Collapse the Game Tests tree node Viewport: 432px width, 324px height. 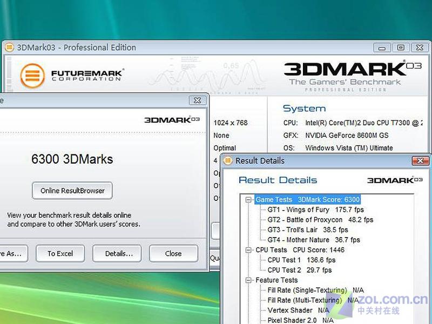click(x=248, y=199)
